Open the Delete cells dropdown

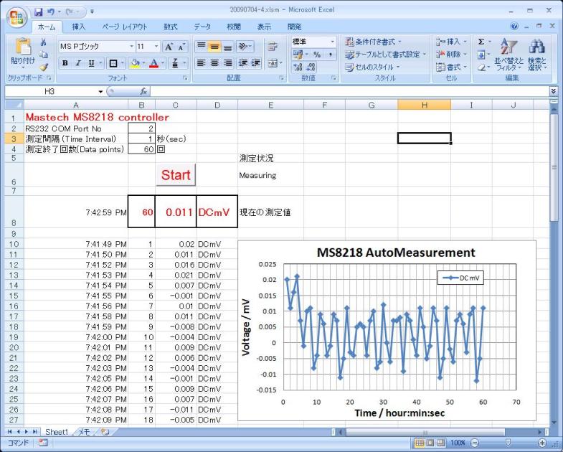point(451,55)
